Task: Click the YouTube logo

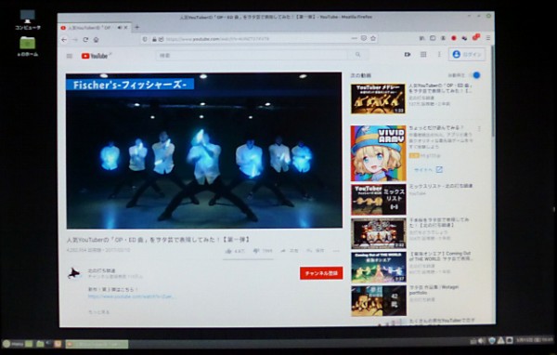Action: tap(95, 56)
